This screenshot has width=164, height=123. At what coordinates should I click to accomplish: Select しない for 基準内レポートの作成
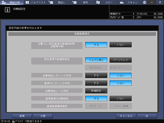tap(121, 83)
